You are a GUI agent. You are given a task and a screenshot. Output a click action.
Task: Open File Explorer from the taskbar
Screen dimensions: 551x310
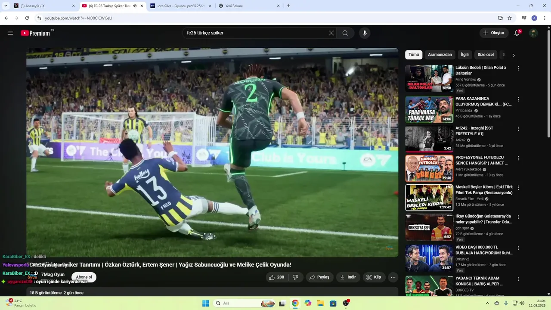[x=320, y=303]
